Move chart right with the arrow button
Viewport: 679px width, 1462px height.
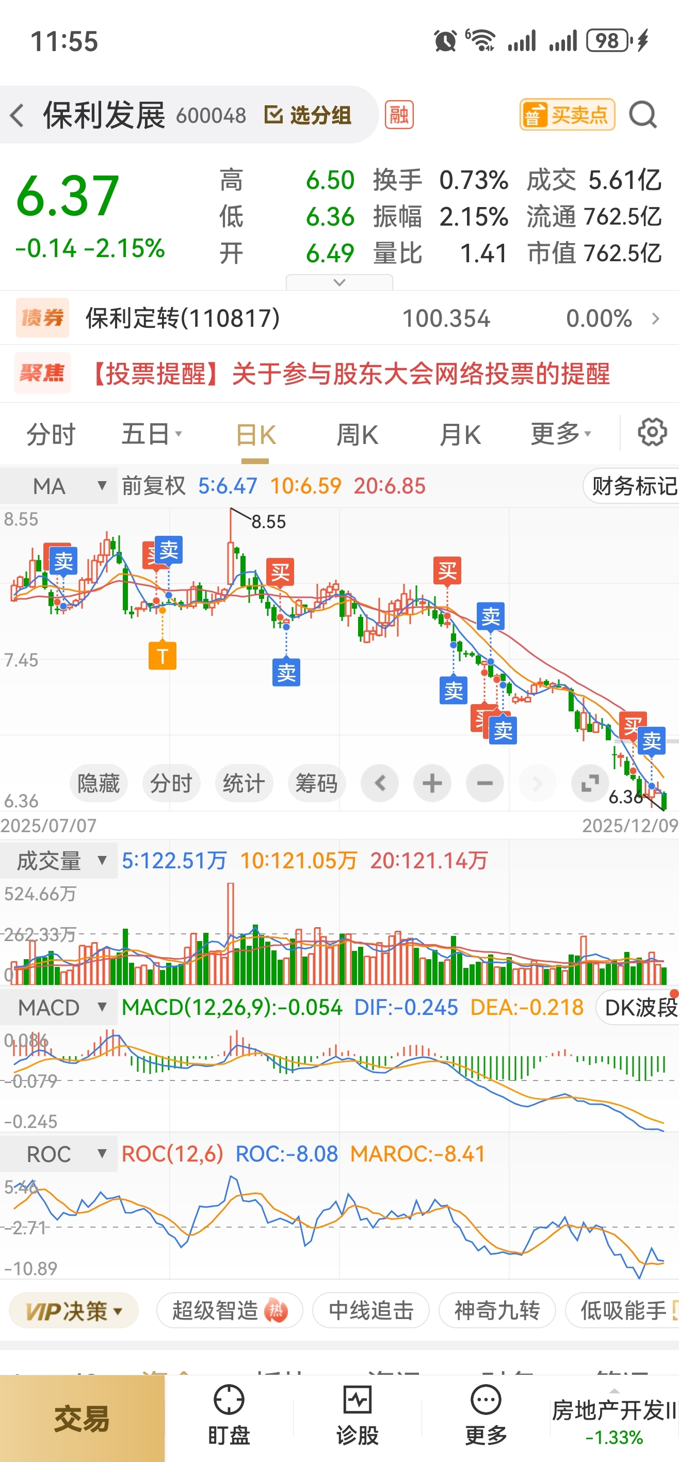[x=537, y=783]
